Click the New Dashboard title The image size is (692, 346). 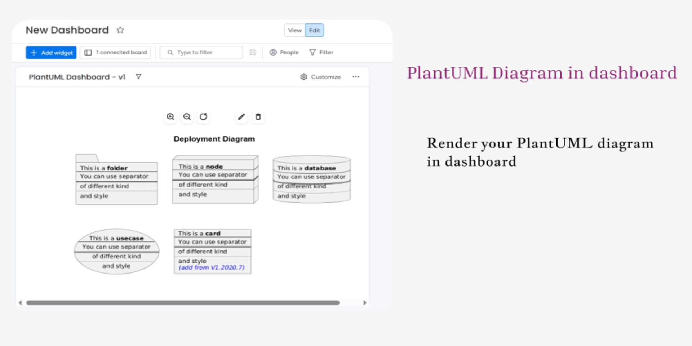(67, 30)
